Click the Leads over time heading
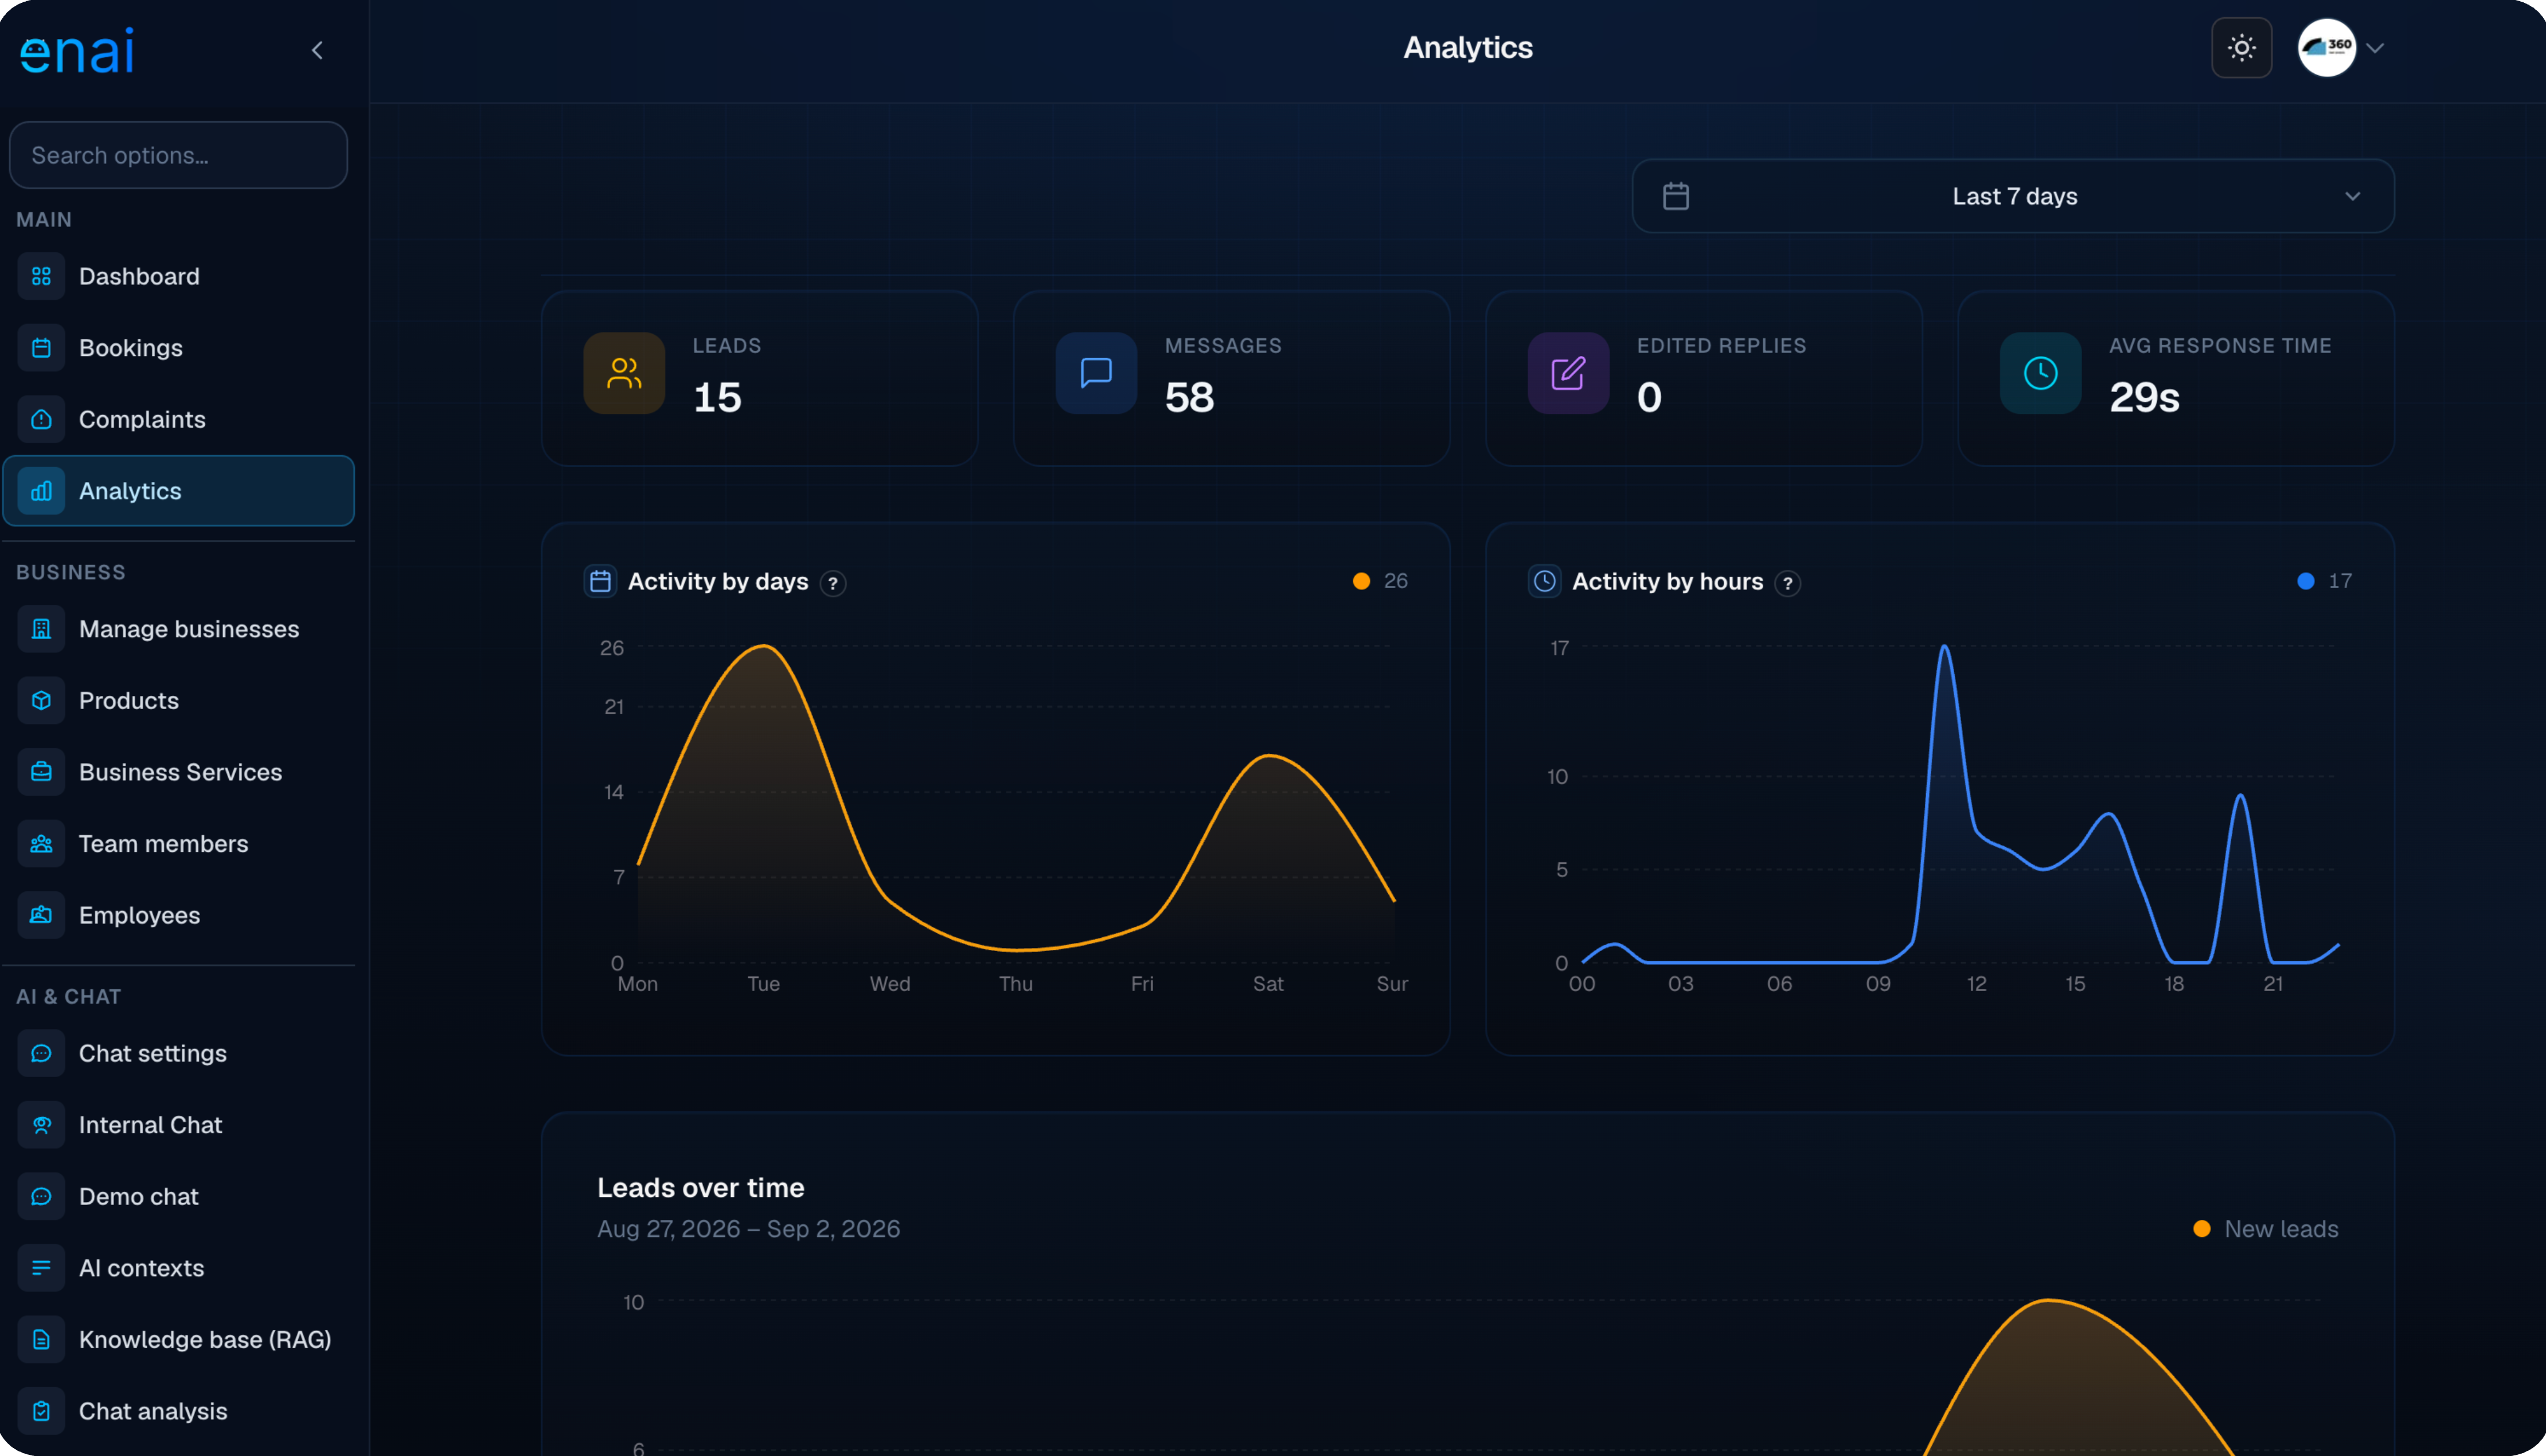Screen dimensions: 2546x1456 (700, 1188)
